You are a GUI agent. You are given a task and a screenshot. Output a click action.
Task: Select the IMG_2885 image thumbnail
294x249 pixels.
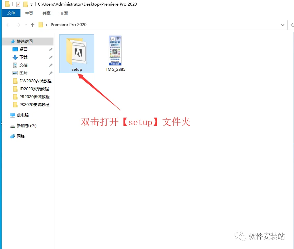[115, 50]
